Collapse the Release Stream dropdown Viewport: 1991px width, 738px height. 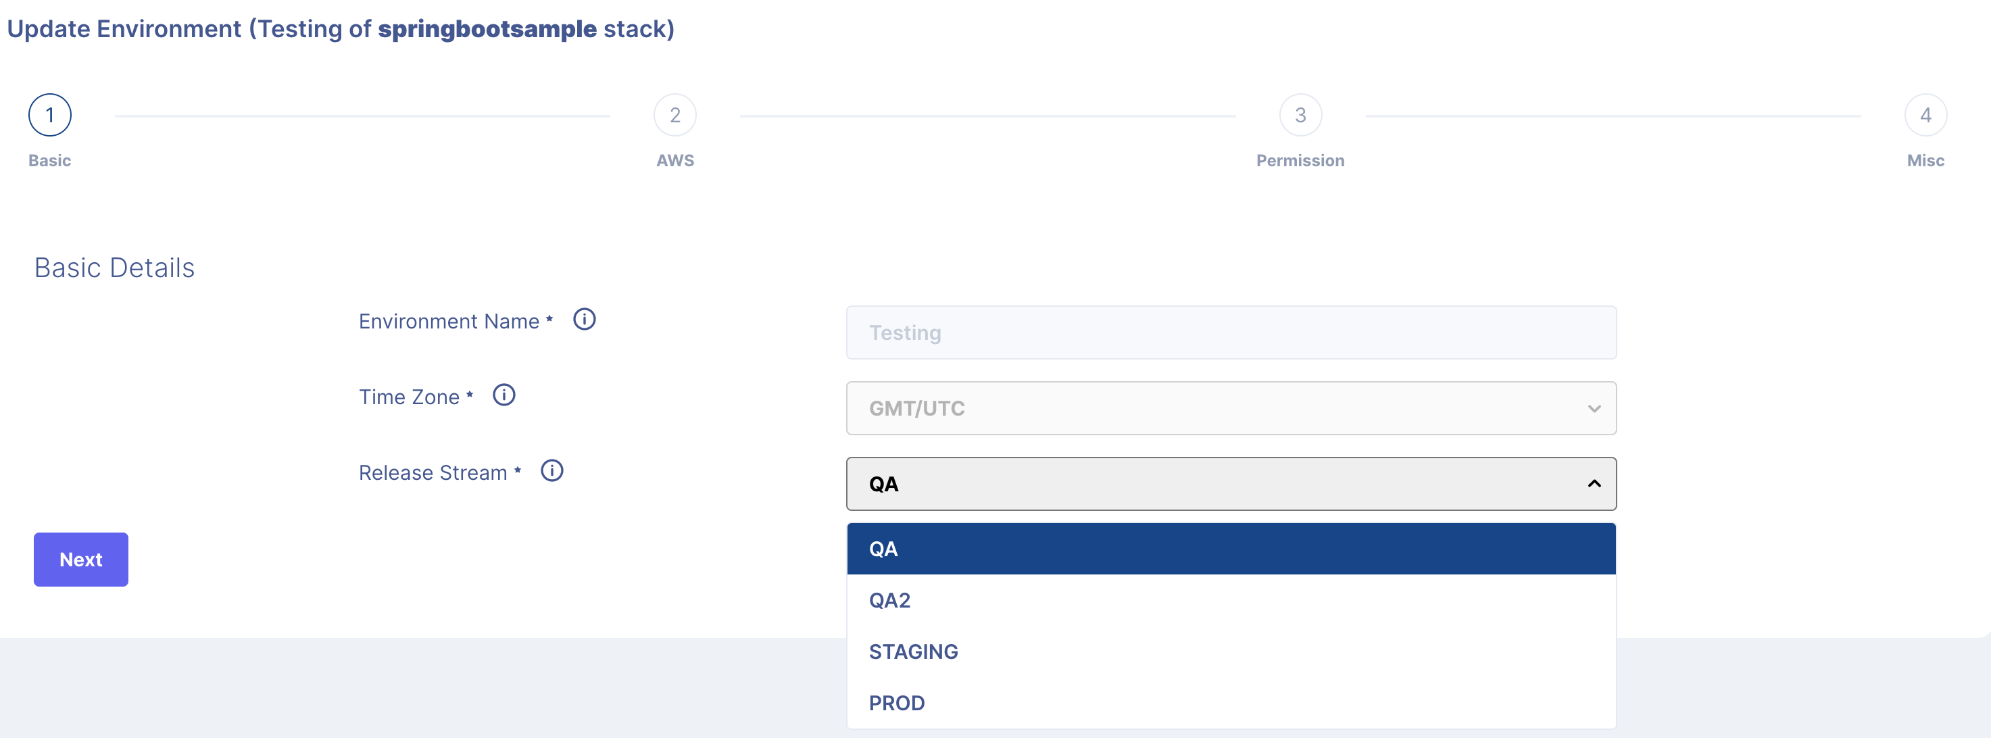click(1231, 484)
